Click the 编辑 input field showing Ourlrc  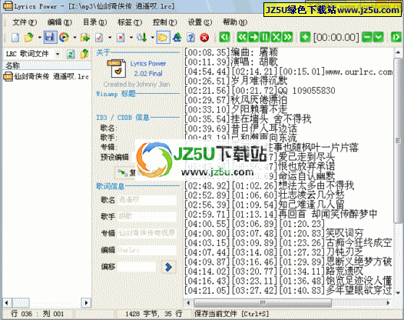tap(147, 250)
